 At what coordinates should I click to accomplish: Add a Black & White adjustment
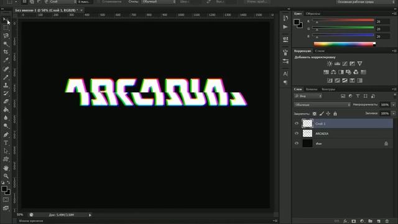pos(341,72)
